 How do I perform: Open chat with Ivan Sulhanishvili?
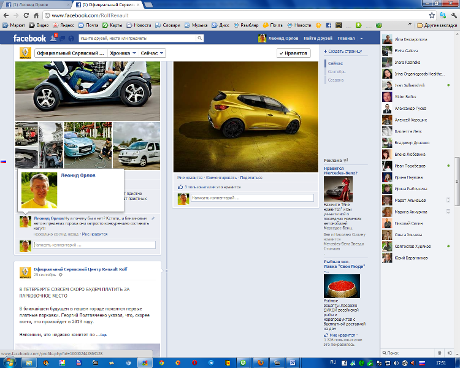click(x=416, y=85)
